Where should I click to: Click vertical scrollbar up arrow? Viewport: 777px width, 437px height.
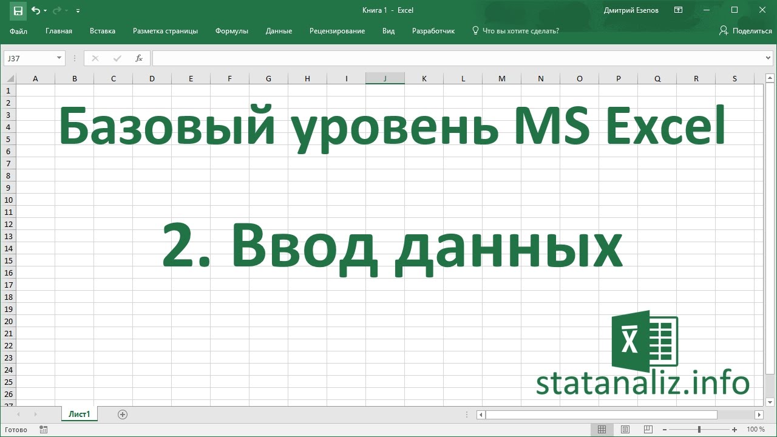[x=770, y=78]
